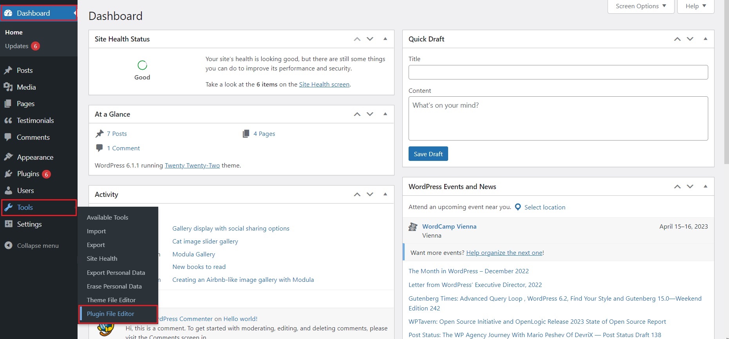Screen dimensions: 729x339
Task: Move Quick Draft panel down
Action: [x=690, y=39]
